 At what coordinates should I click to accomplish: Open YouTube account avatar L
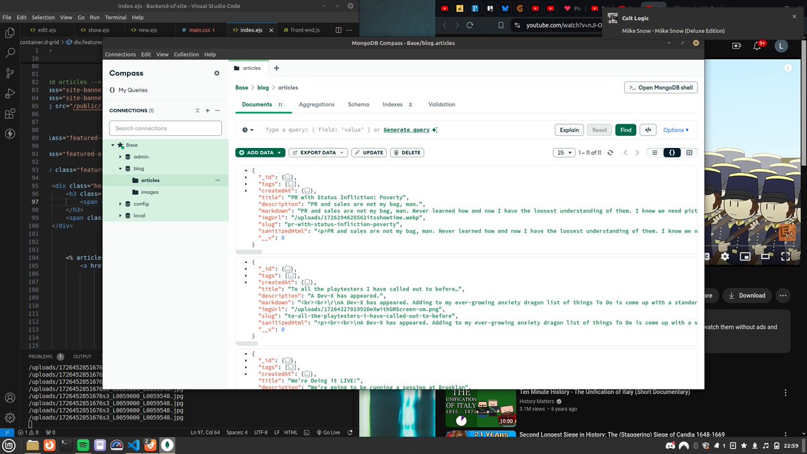780,46
